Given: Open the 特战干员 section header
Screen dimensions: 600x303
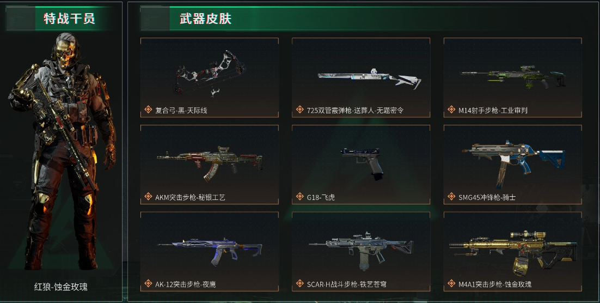Looking at the screenshot, I should click(x=69, y=19).
